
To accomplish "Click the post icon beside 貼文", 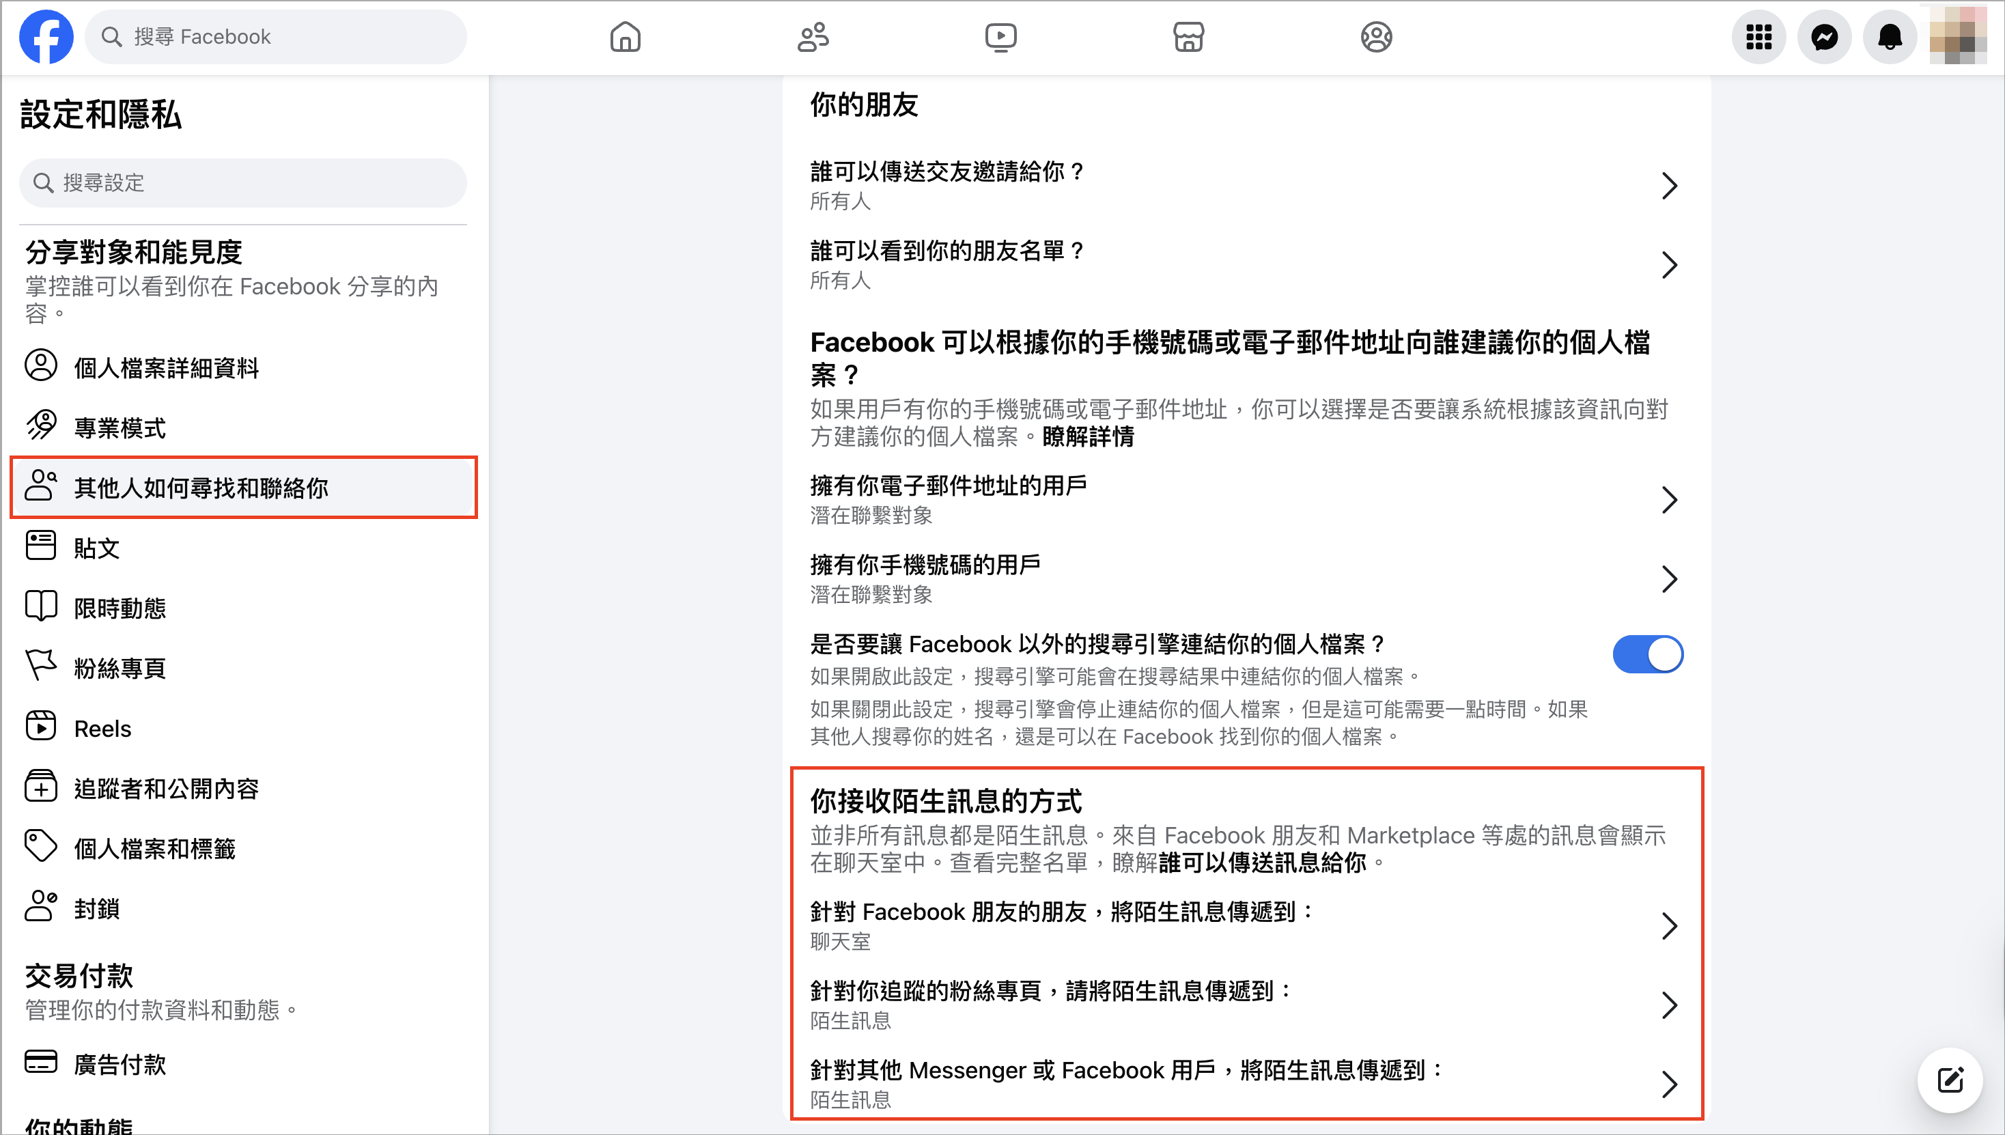I will (40, 545).
